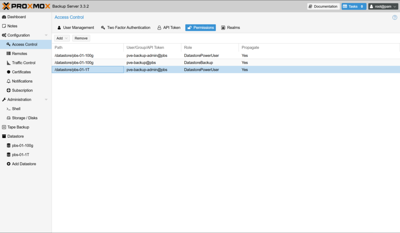Select the pve-backup@pbs permission row
This screenshot has width=400, height=233.
(x=141, y=63)
